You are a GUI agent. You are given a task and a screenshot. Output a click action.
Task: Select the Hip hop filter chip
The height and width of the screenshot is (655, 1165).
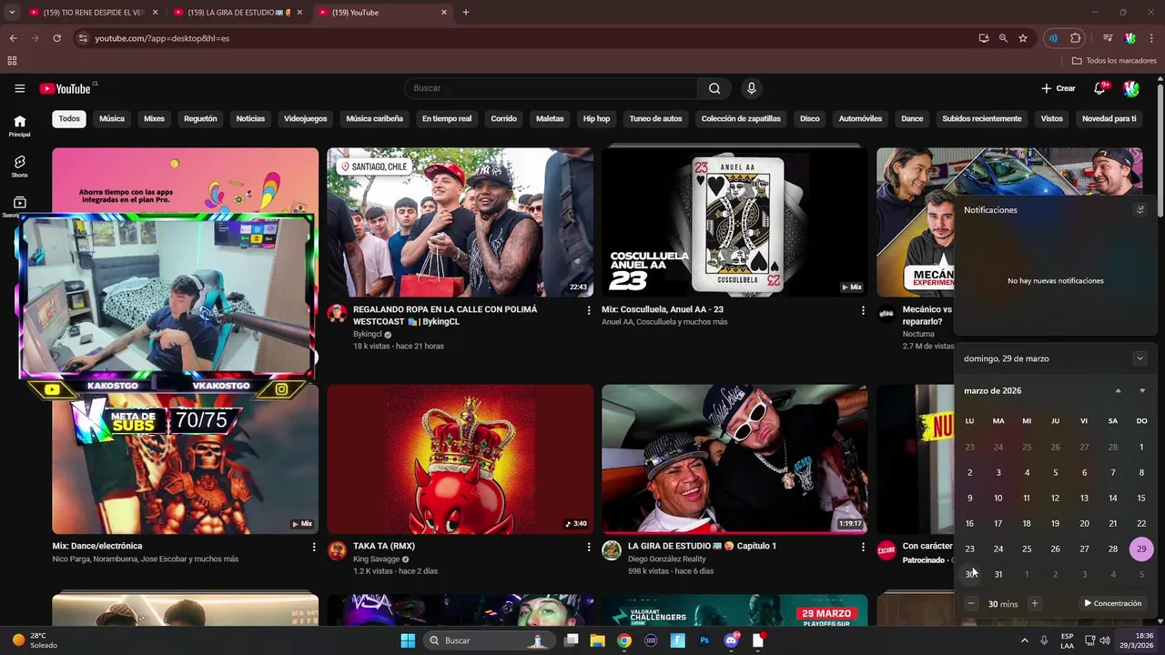tap(596, 118)
